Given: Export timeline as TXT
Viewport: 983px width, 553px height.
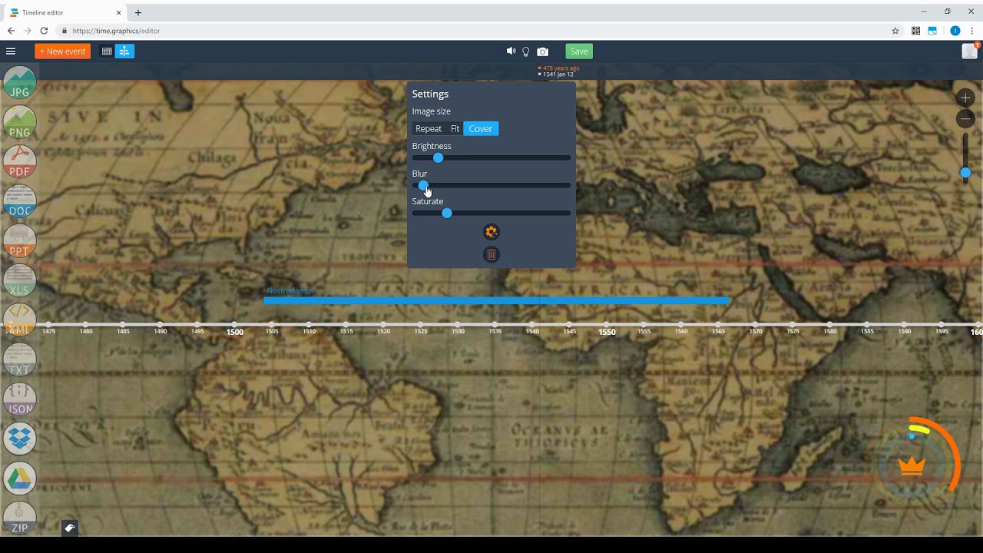Looking at the screenshot, I should (x=20, y=360).
